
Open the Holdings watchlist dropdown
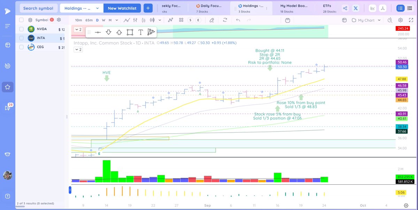tap(81, 8)
